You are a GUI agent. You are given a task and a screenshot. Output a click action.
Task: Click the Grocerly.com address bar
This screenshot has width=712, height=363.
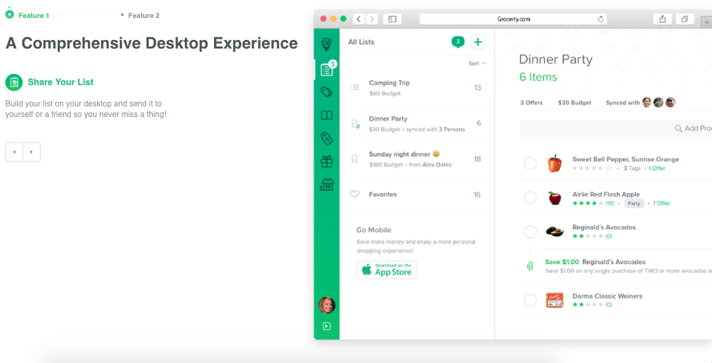(x=513, y=19)
